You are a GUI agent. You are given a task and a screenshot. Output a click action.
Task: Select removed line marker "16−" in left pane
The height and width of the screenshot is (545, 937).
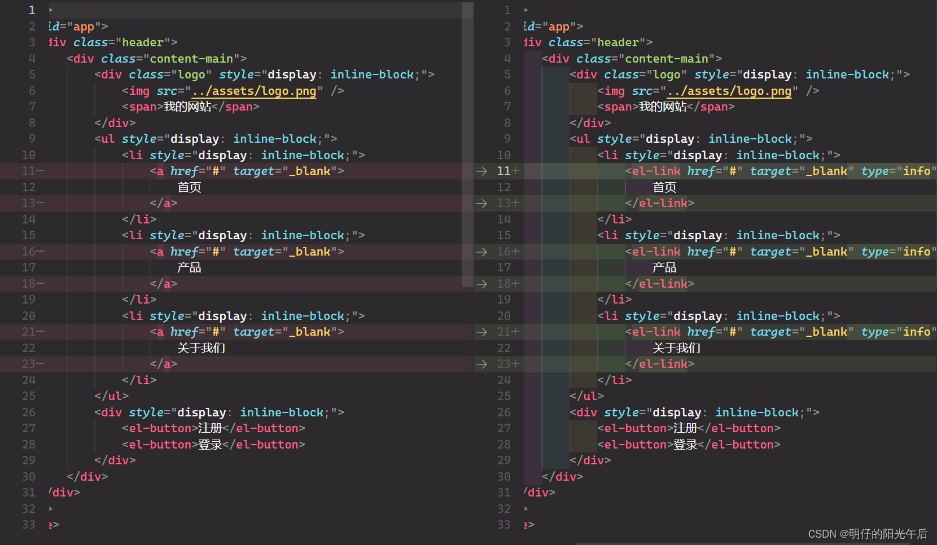tap(33, 252)
